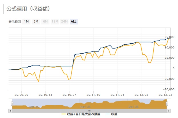
Task: Click the 公式運用（収益額） heading
Action: (x=28, y=9)
